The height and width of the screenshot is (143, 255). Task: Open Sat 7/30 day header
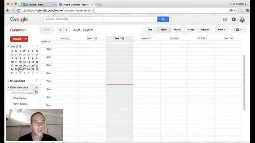tap(228, 39)
